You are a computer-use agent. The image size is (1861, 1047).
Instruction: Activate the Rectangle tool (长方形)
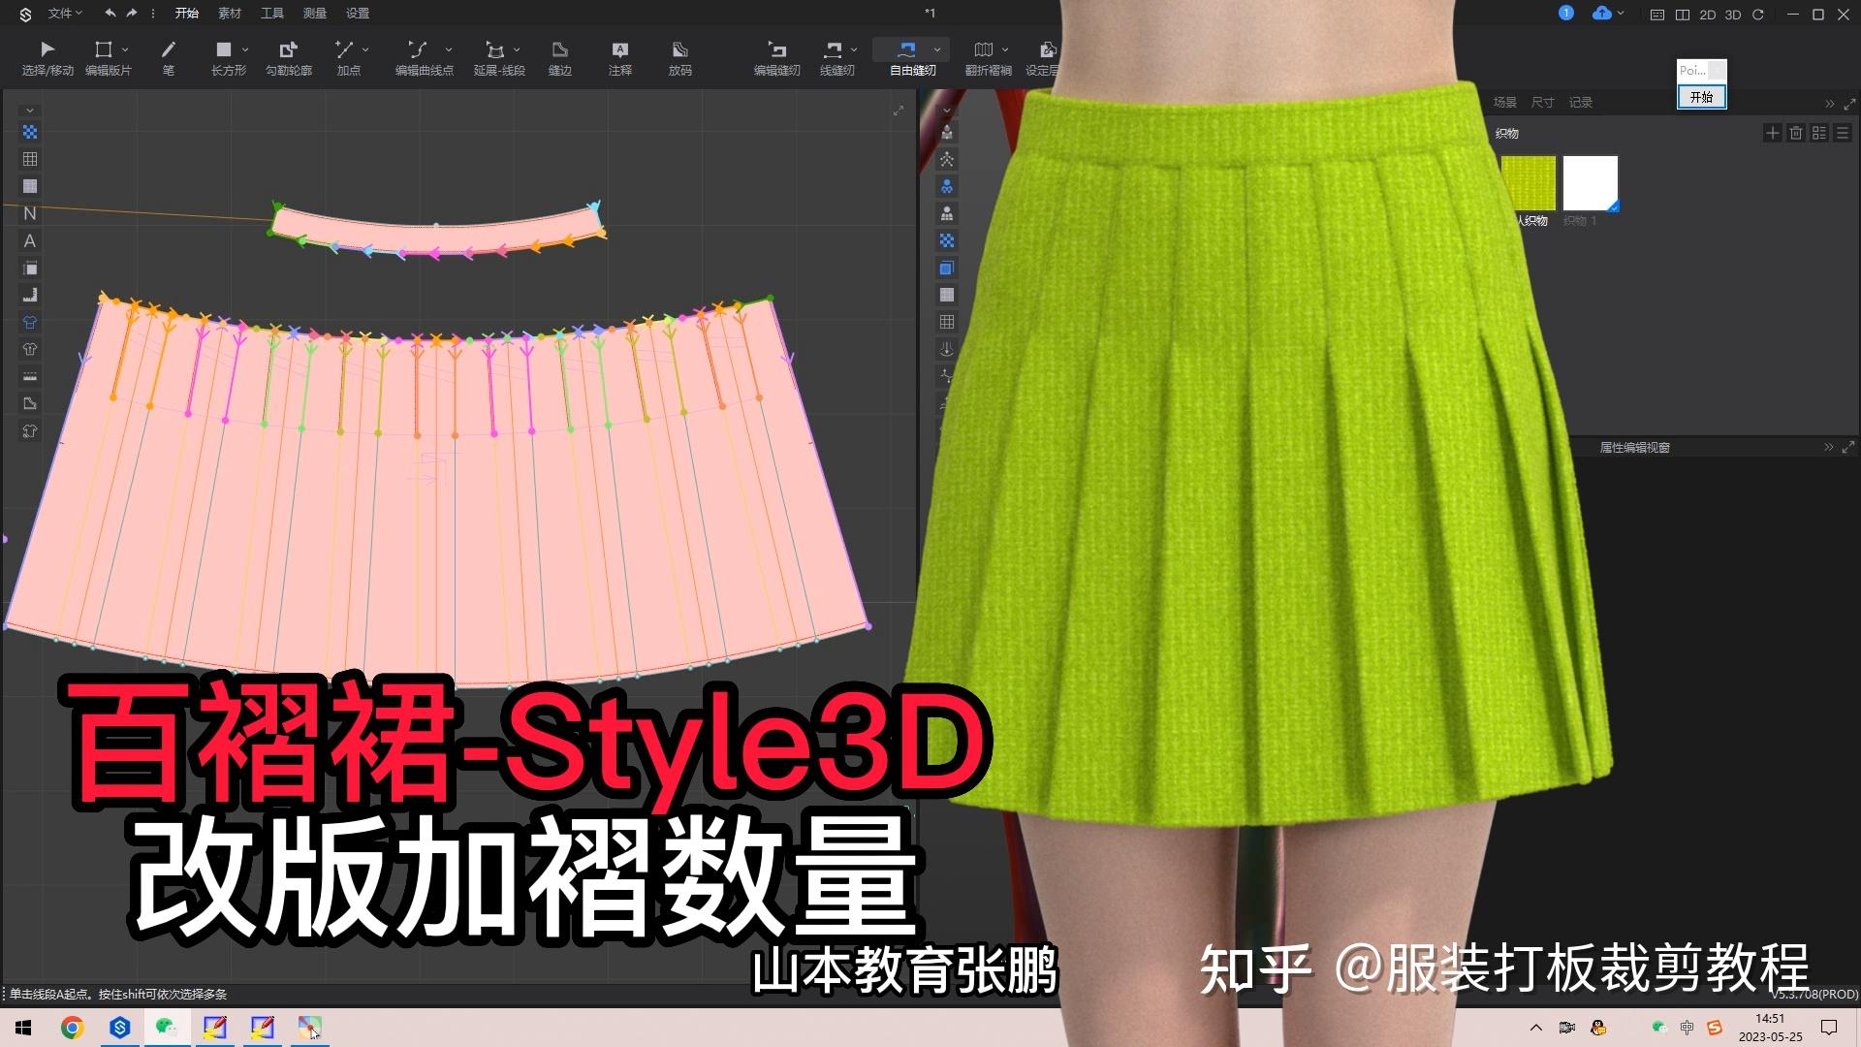225,48
